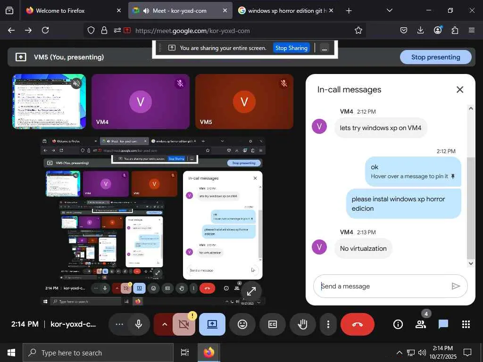Select message 'No virtualzation'
Viewport: 483px width, 362px height.
click(364, 248)
